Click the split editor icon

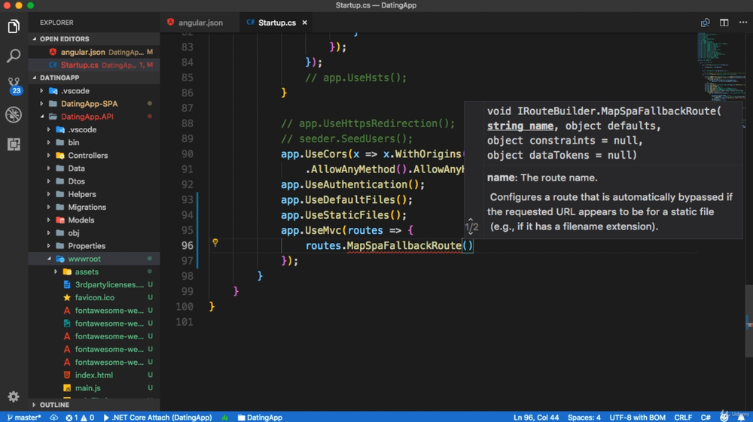pos(724,23)
